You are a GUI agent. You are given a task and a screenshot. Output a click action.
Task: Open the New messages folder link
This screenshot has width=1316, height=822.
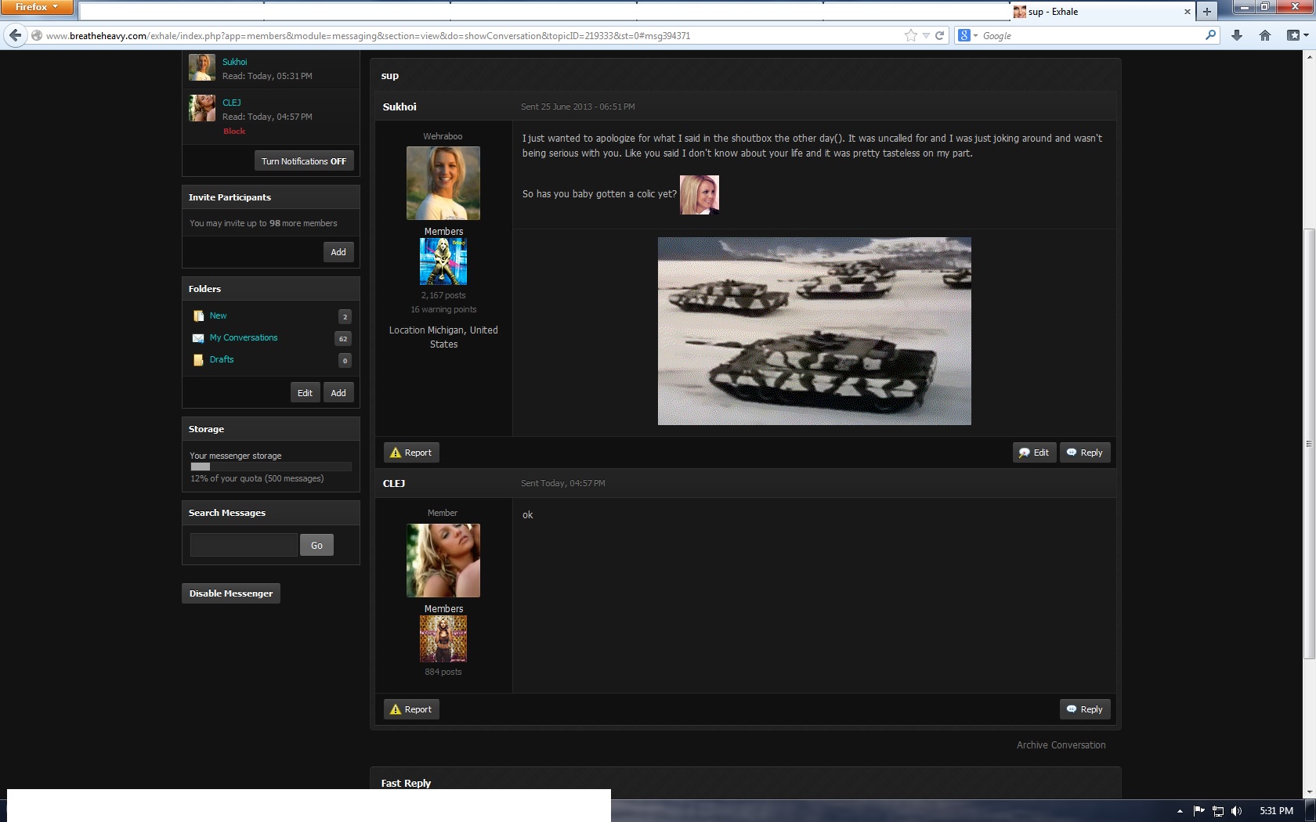click(x=218, y=315)
